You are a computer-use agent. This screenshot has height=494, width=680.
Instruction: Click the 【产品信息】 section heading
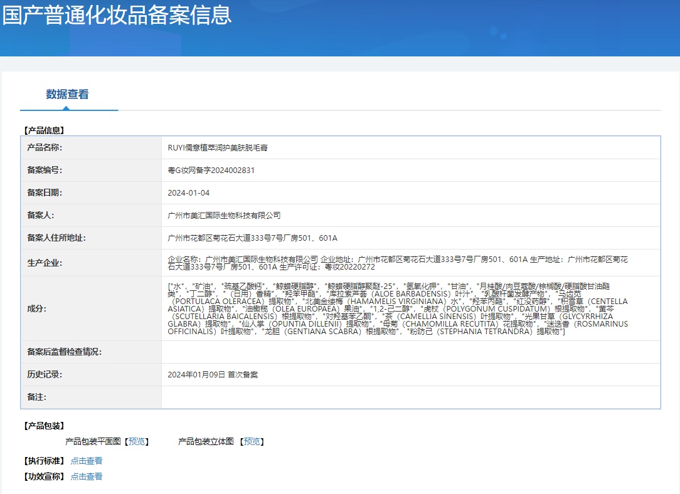point(44,130)
